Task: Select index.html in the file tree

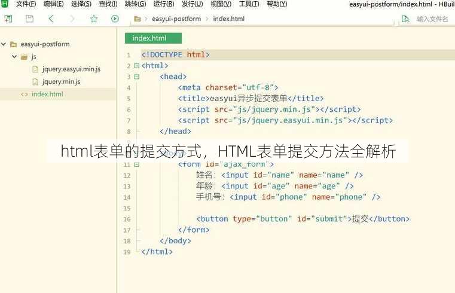Action: coord(47,94)
